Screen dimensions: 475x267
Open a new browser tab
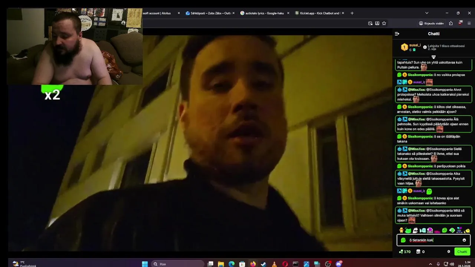[x=352, y=13]
